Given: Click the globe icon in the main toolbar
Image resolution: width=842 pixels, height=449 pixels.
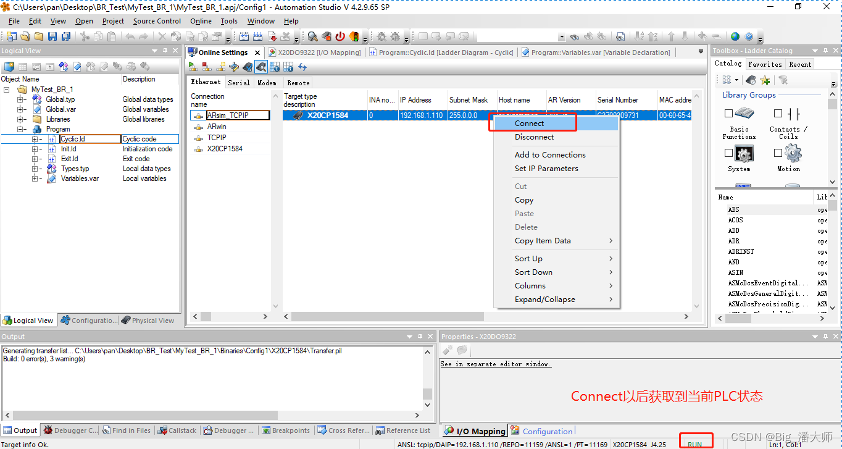Looking at the screenshot, I should 735,36.
